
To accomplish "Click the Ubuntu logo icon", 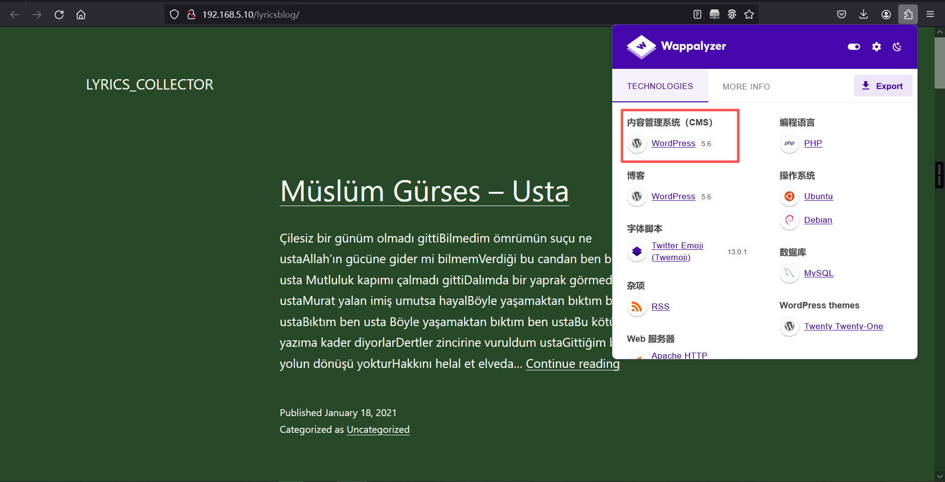I will pos(789,196).
